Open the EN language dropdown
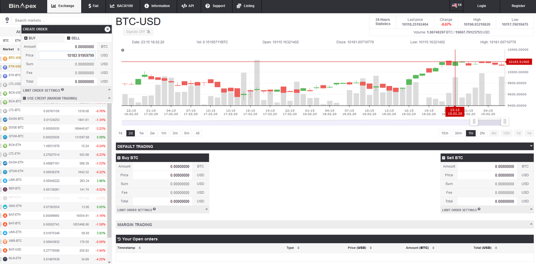Viewport: 536px width, 264px height. [x=457, y=5]
